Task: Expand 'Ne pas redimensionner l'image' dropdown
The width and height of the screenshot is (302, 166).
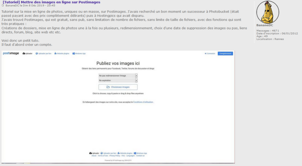Action: tap(118, 76)
